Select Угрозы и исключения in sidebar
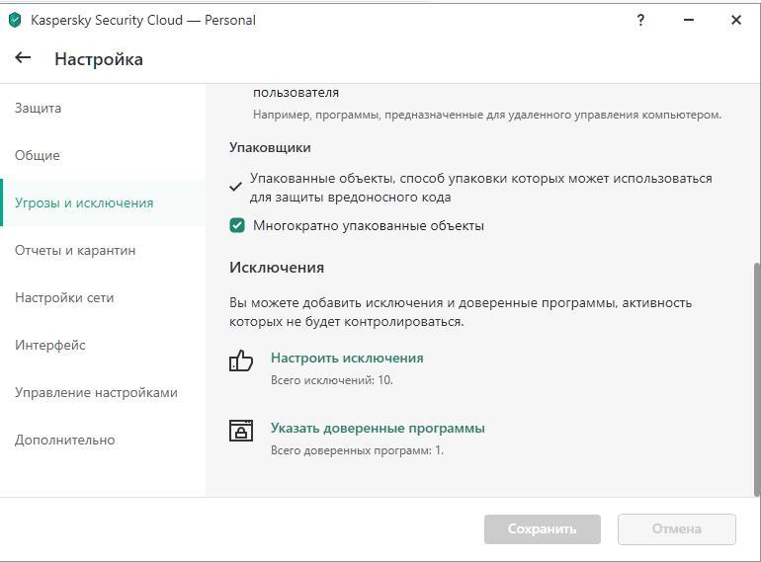The image size is (761, 562). 84,202
